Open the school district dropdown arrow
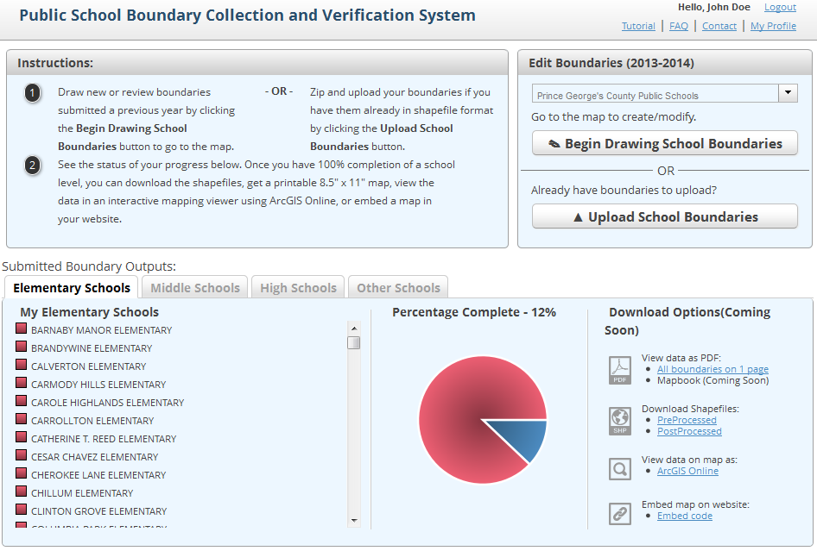 pos(788,93)
